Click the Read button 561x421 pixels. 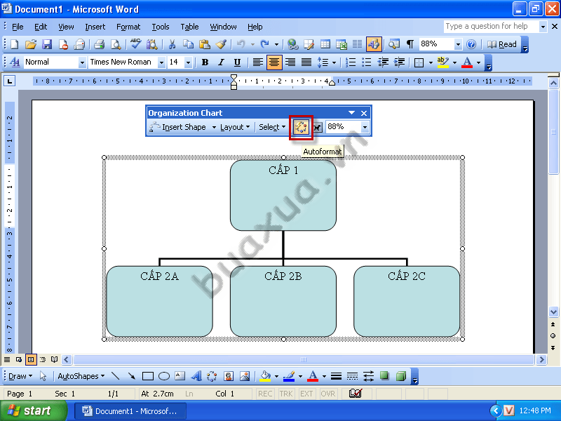502,44
